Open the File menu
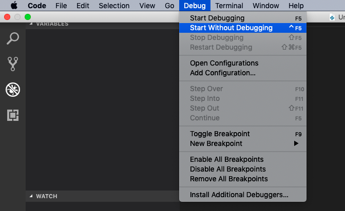The height and width of the screenshot is (211, 345). (x=61, y=6)
